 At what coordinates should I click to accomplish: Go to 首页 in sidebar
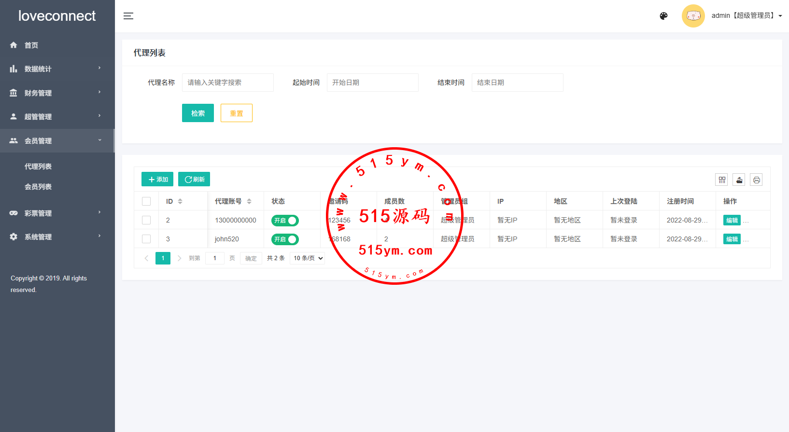31,45
